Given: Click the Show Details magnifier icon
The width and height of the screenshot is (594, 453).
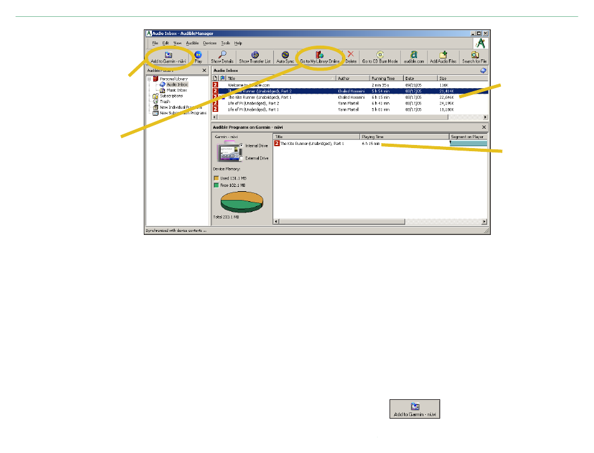Looking at the screenshot, I should (x=223, y=54).
